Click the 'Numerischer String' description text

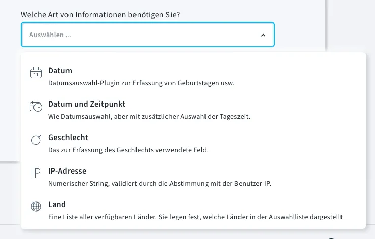tap(160, 184)
